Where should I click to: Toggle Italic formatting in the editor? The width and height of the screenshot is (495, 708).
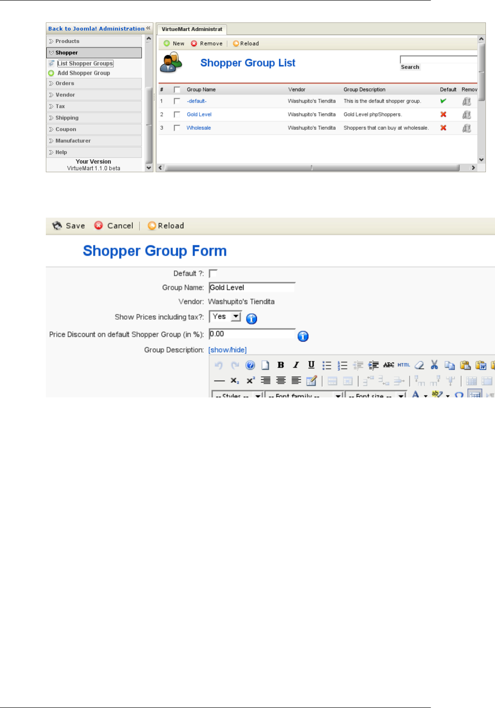(x=296, y=365)
